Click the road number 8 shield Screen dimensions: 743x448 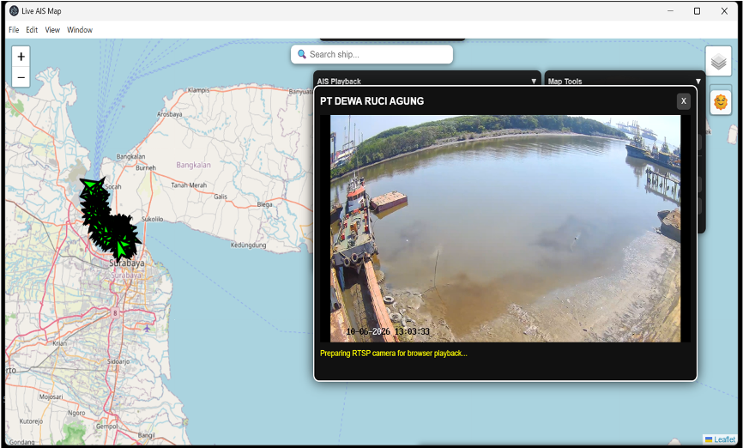click(115, 313)
